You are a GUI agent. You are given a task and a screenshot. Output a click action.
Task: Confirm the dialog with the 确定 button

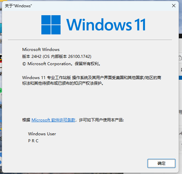pos(161,163)
